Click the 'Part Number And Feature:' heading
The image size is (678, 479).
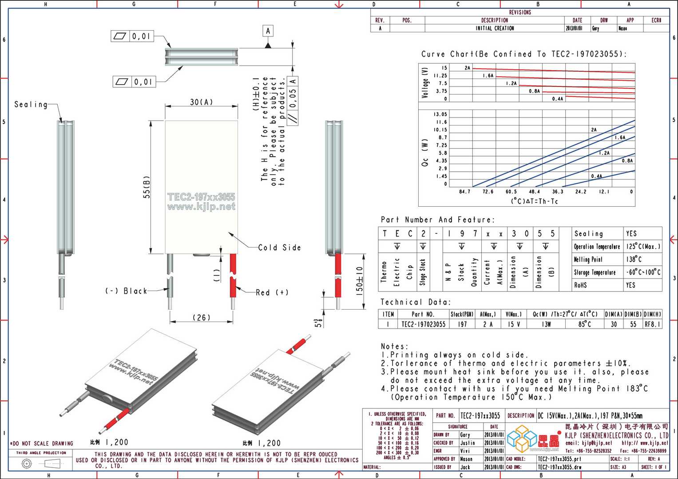pos(437,220)
